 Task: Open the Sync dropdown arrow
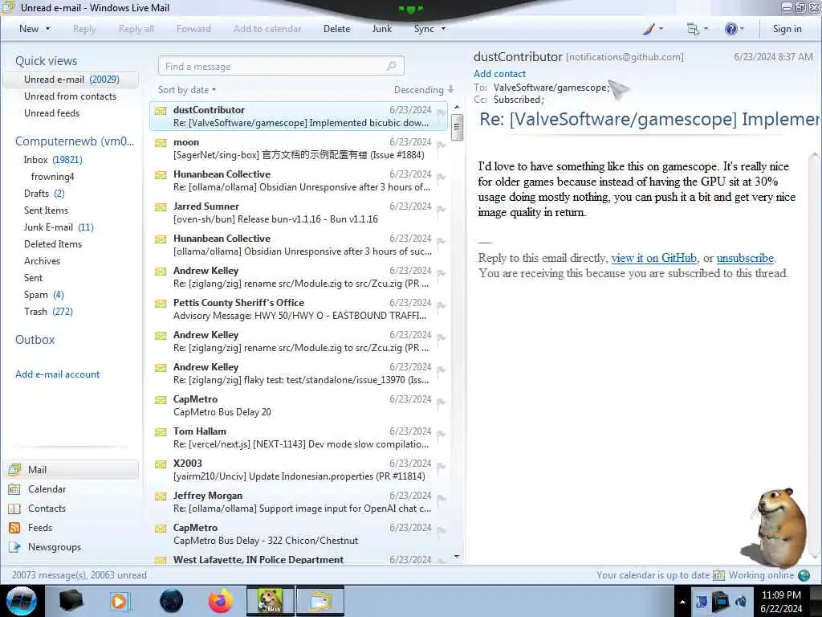tap(443, 29)
